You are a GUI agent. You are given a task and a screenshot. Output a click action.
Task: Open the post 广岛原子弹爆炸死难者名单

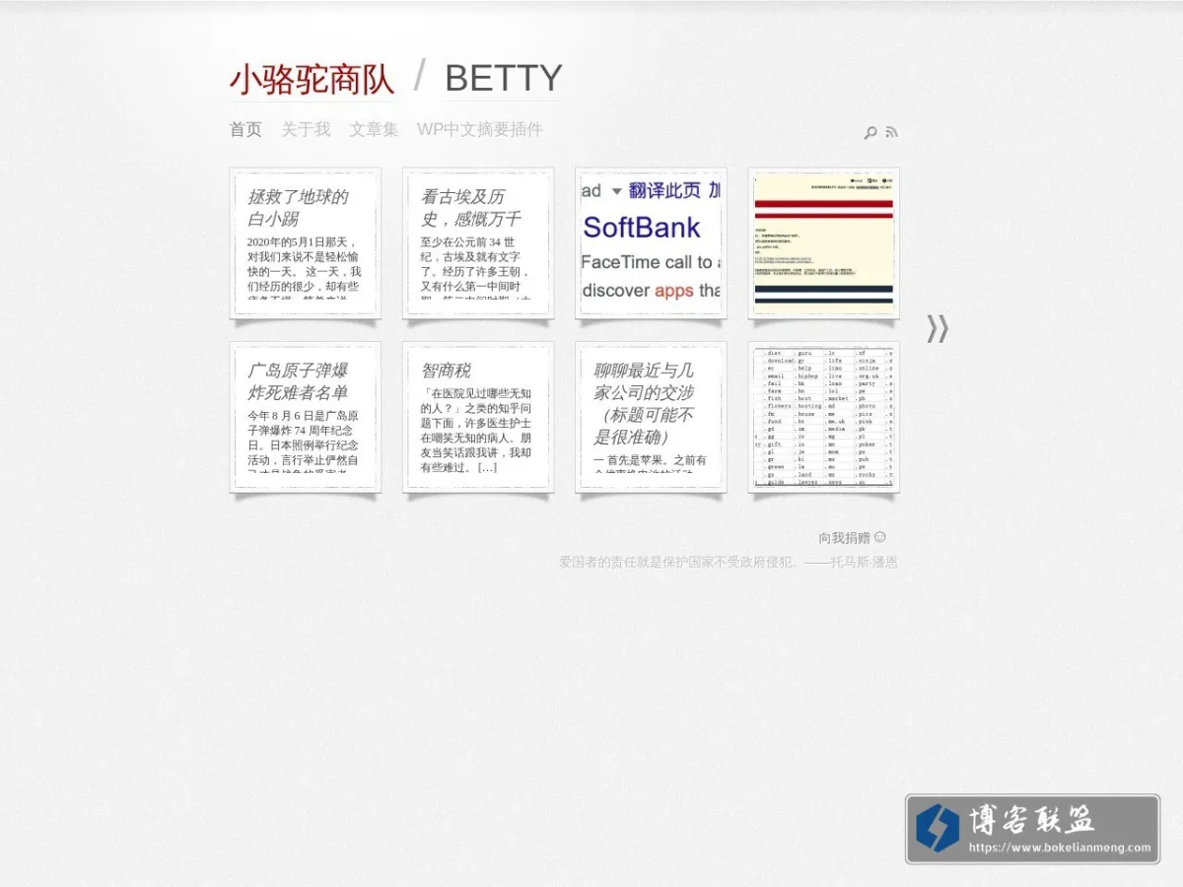(x=299, y=381)
